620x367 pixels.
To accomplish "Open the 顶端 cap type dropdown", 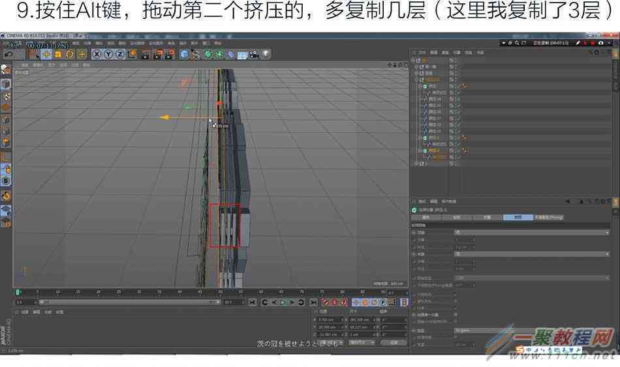I will click(x=531, y=233).
